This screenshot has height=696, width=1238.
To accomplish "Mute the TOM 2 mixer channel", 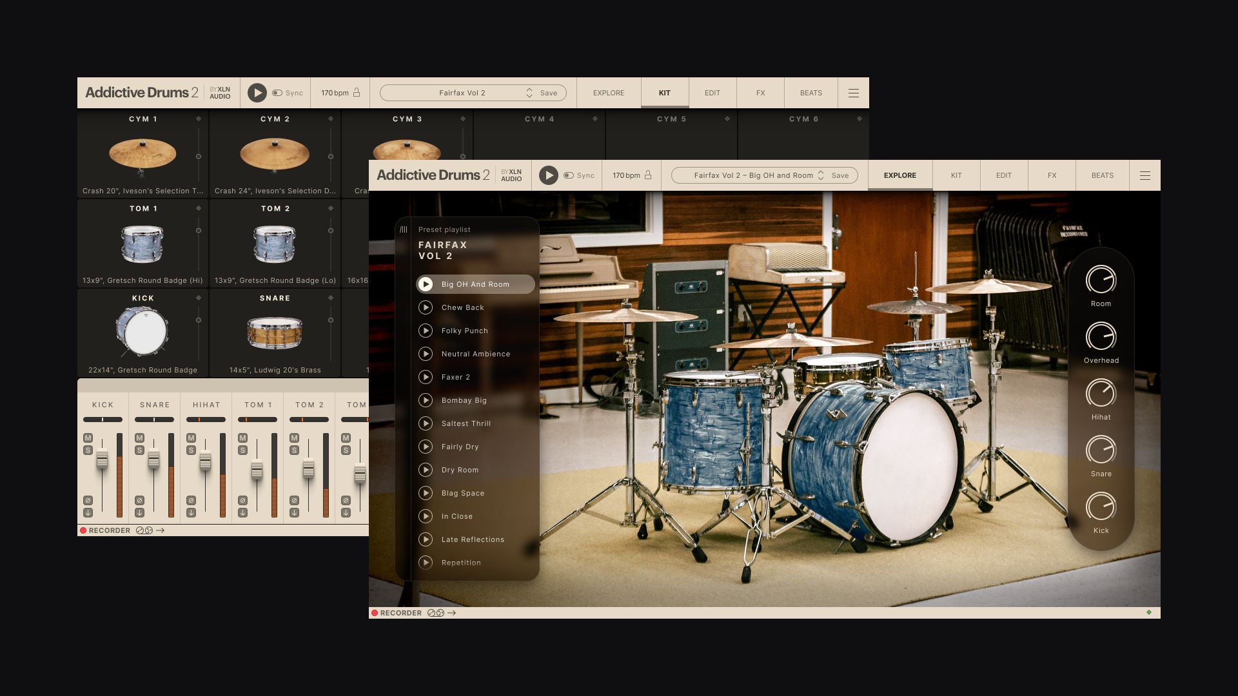I will click(294, 438).
